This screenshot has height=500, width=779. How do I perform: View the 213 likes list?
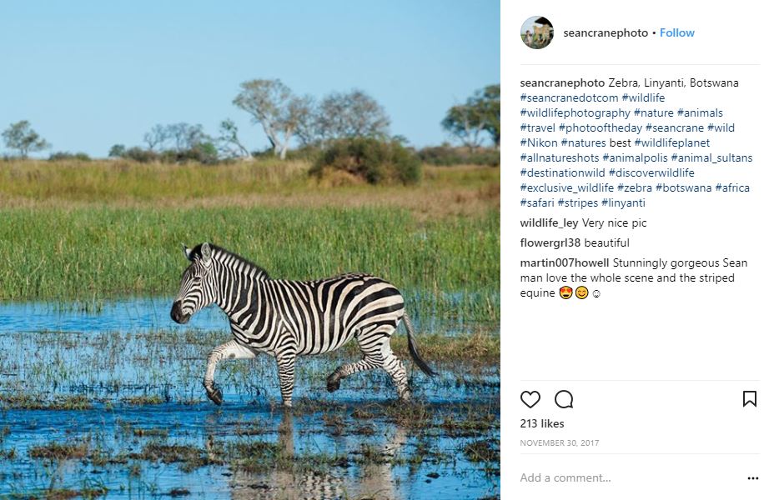(x=542, y=424)
